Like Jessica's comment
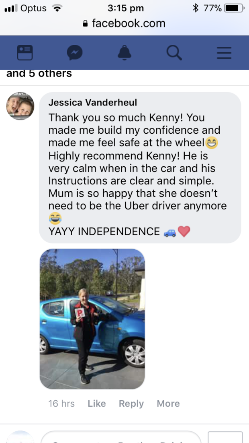Image resolution: width=249 pixels, height=443 pixels. point(97,404)
